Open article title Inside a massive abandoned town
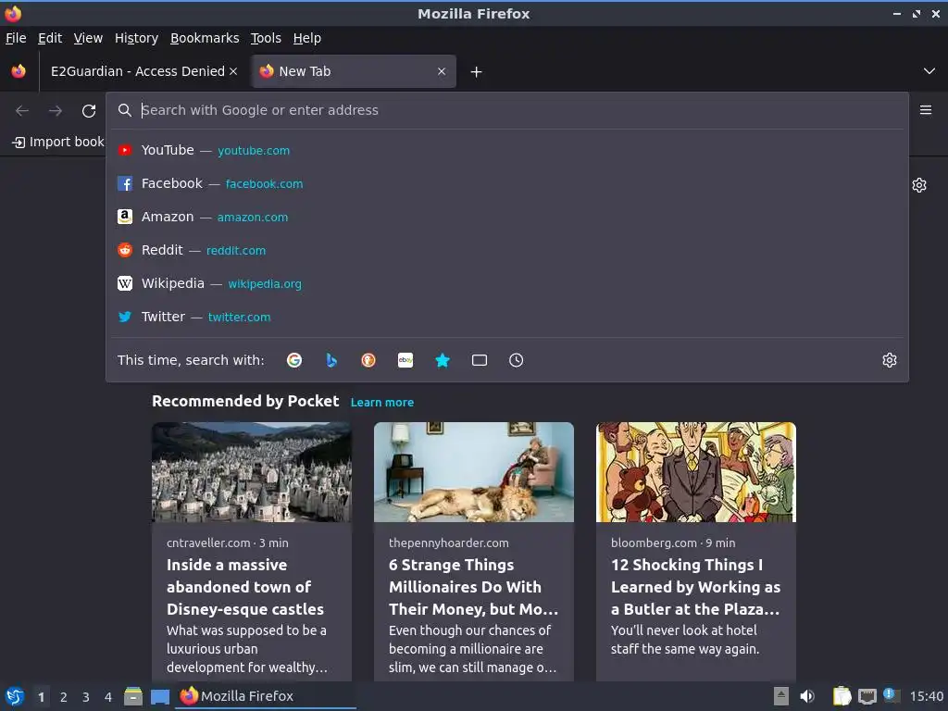Screen dimensions: 948x711 click(x=245, y=586)
